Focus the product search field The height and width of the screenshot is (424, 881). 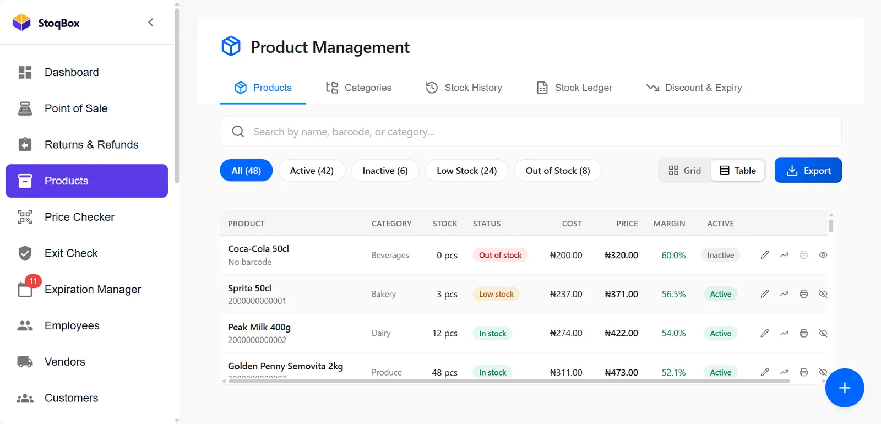531,132
